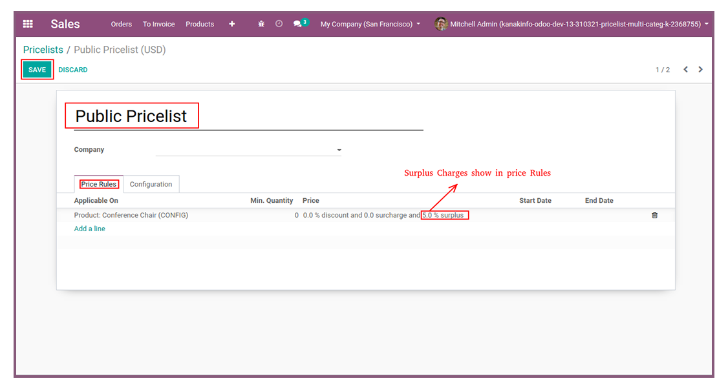The height and width of the screenshot is (392, 728).
Task: Switch to the Configuration tab
Action: coord(151,184)
